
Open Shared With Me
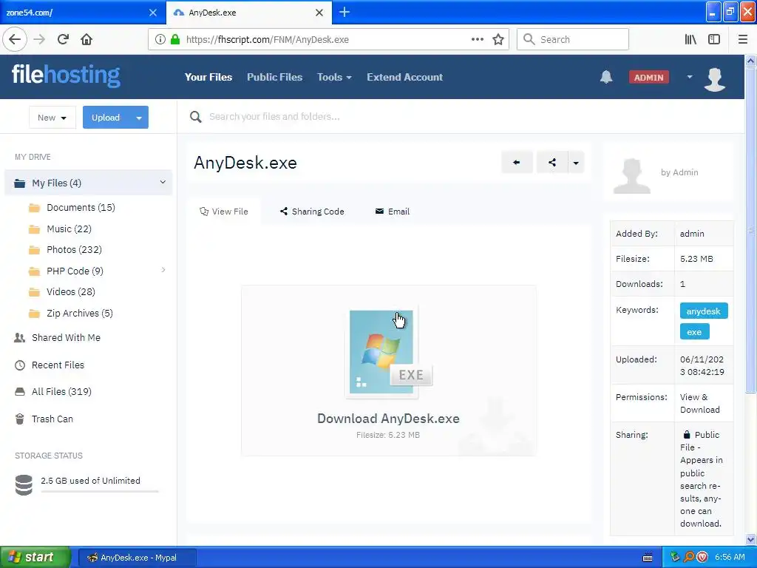click(66, 337)
